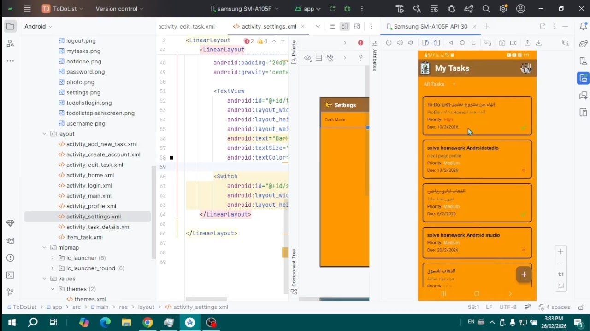Open More tool windows (three dots) in left sidebar
This screenshot has width=590, height=331.
point(10,61)
